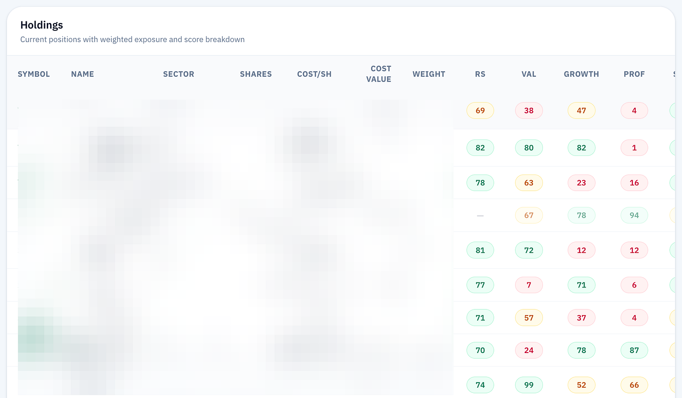Sort the table by SECTOR

tap(178, 74)
